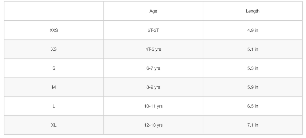Click the Length column header
Screen dimensions: 306x138
252,11
